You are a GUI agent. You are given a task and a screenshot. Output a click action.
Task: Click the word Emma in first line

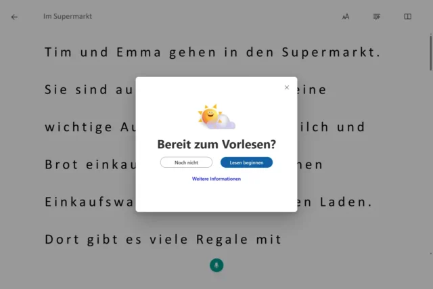point(139,52)
